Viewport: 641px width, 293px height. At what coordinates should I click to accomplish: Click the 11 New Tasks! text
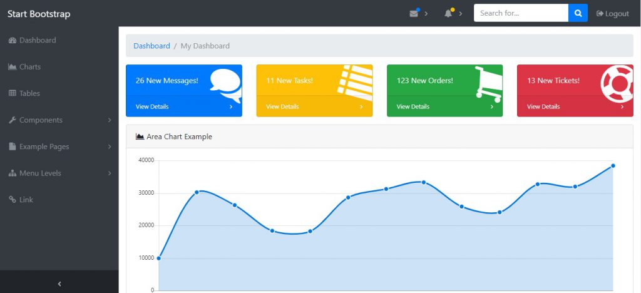pos(289,81)
